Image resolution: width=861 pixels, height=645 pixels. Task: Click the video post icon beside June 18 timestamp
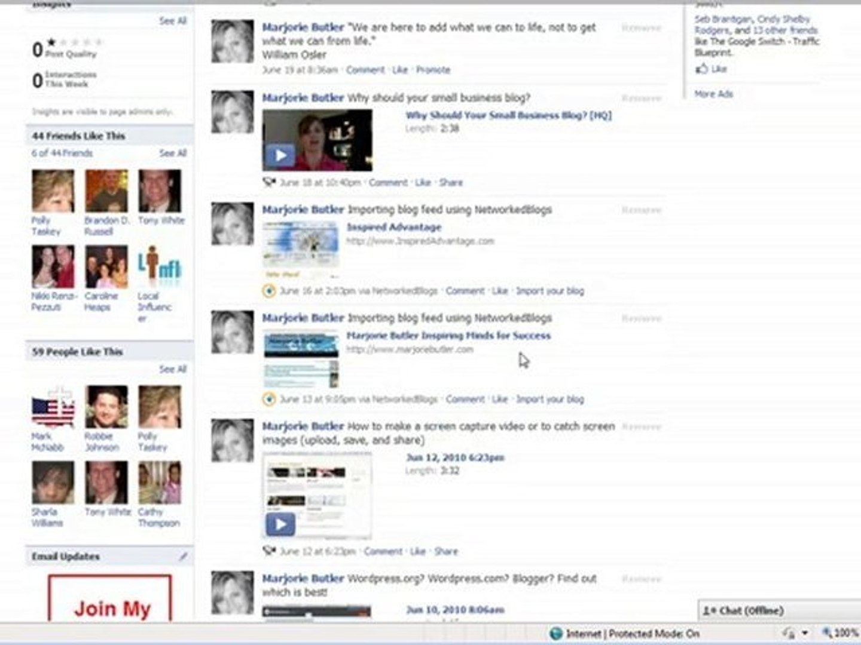(x=269, y=182)
